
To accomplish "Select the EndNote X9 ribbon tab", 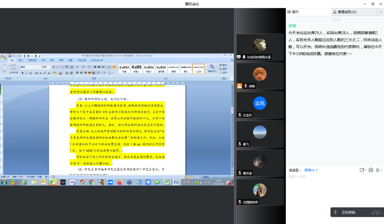I will [97, 60].
